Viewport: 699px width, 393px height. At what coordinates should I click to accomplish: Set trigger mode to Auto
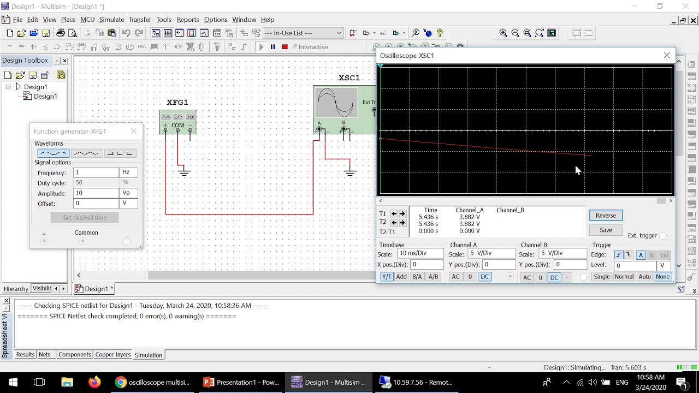click(644, 277)
